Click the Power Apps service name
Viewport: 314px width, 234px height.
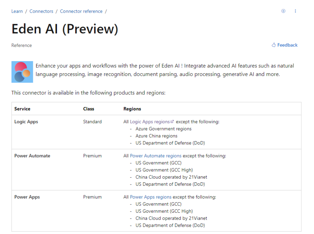coord(27,197)
